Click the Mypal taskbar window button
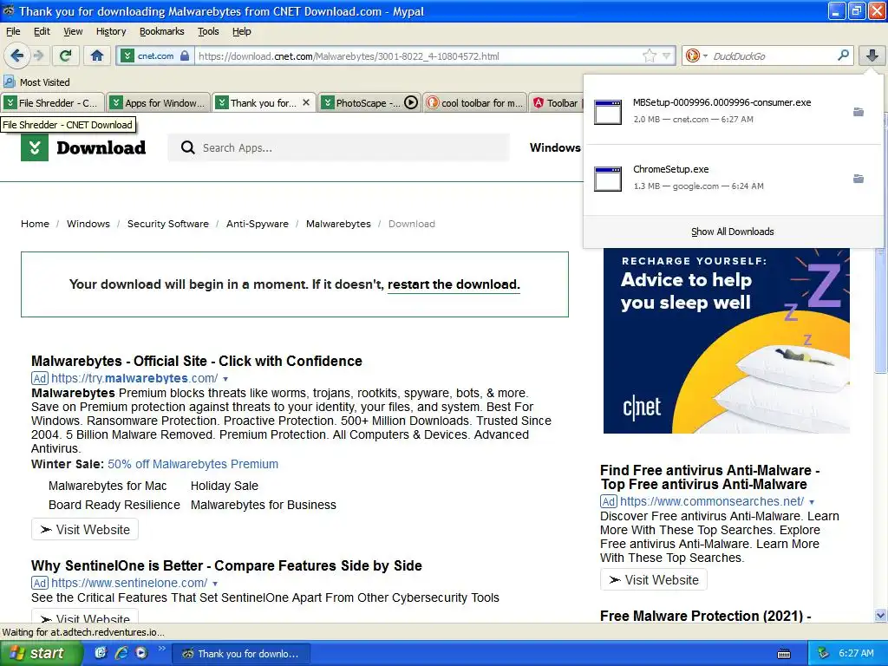This screenshot has height=666, width=888. (x=241, y=654)
